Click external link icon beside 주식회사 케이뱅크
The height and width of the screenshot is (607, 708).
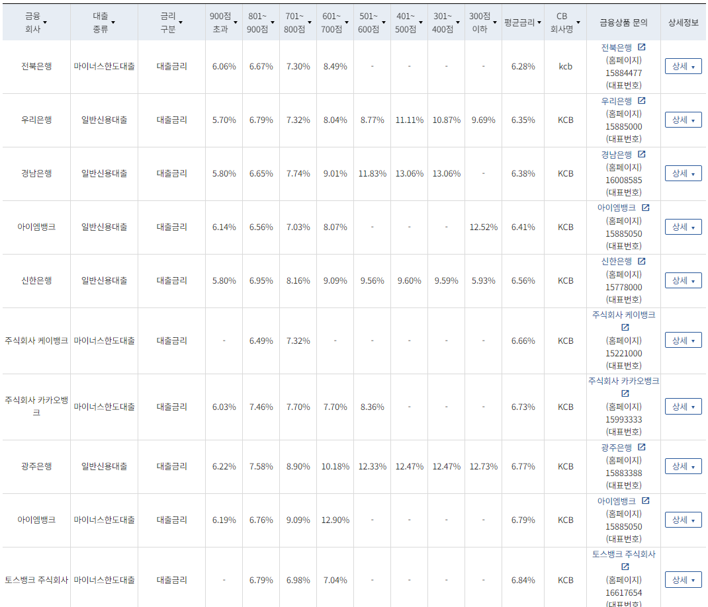pos(624,327)
